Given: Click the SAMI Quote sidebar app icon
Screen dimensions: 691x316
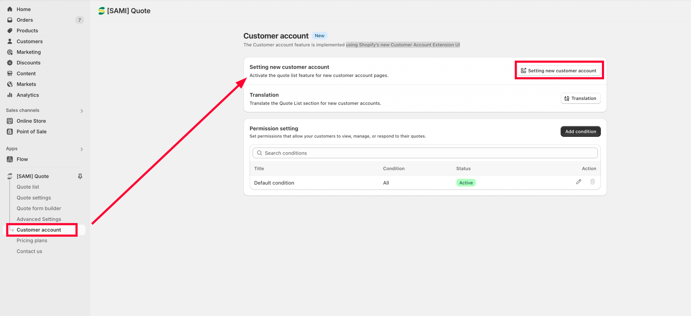Looking at the screenshot, I should coord(10,176).
